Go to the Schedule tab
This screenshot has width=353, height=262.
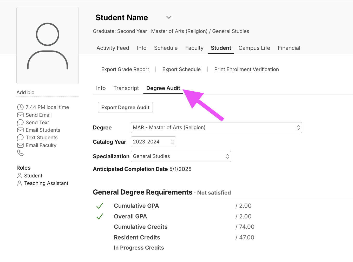pyautogui.click(x=166, y=48)
